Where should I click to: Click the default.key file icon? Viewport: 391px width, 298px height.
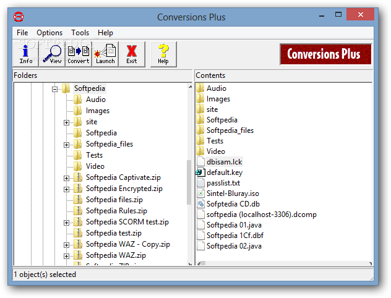tap(200, 172)
